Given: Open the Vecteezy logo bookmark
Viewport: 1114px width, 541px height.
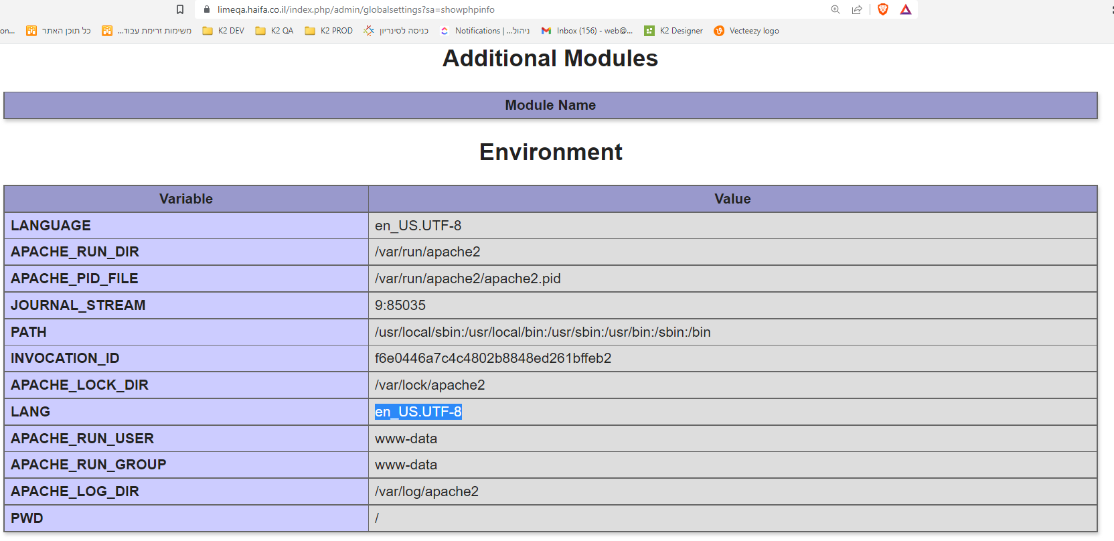Looking at the screenshot, I should tap(746, 31).
